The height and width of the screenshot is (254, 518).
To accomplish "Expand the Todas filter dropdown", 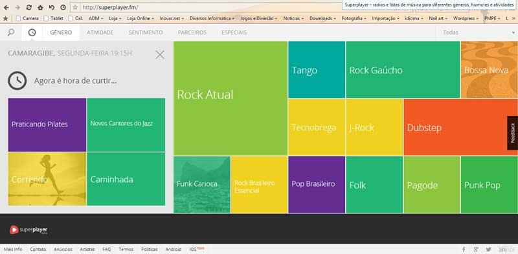I will point(477,32).
